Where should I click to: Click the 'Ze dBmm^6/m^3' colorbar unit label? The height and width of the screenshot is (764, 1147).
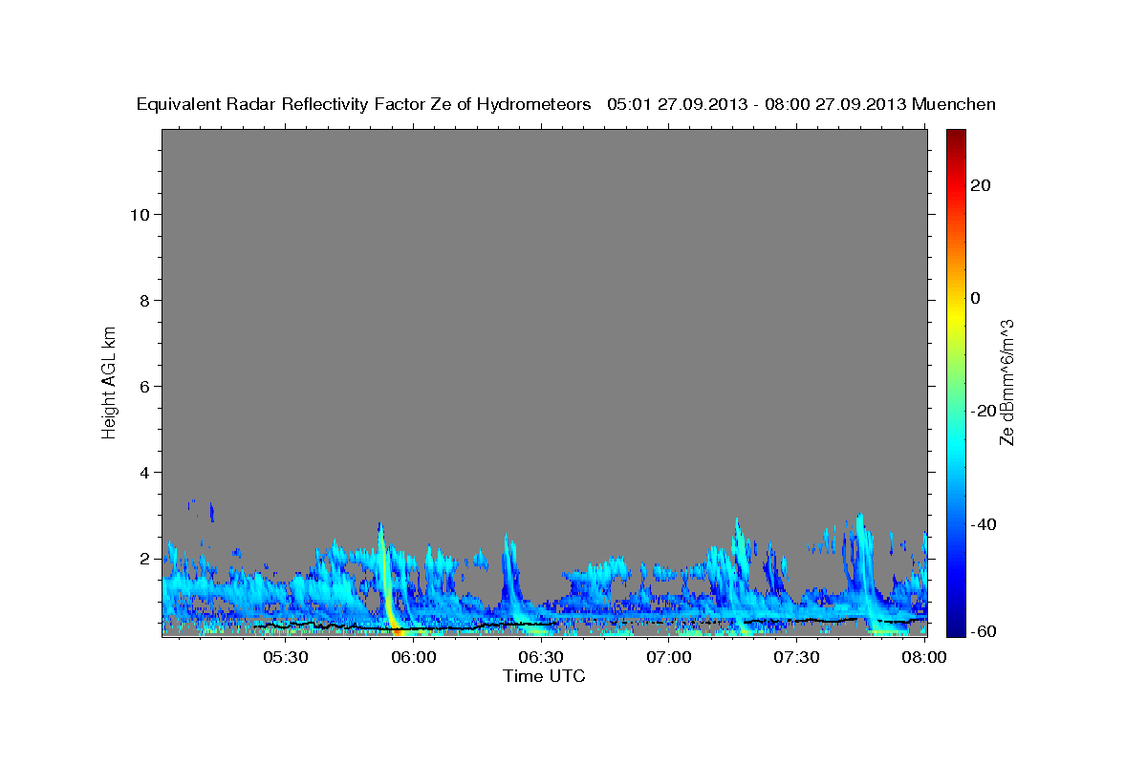tap(1006, 382)
